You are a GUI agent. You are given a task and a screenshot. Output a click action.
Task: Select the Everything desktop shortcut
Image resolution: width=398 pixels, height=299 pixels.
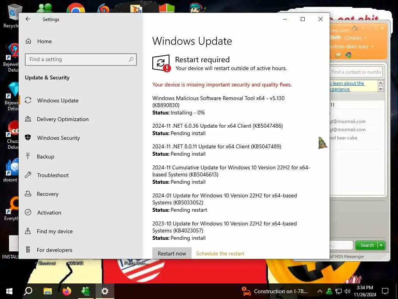11,209
